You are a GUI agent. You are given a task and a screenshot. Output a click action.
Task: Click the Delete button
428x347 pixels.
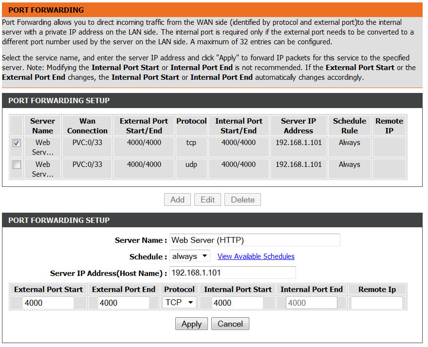pos(242,200)
